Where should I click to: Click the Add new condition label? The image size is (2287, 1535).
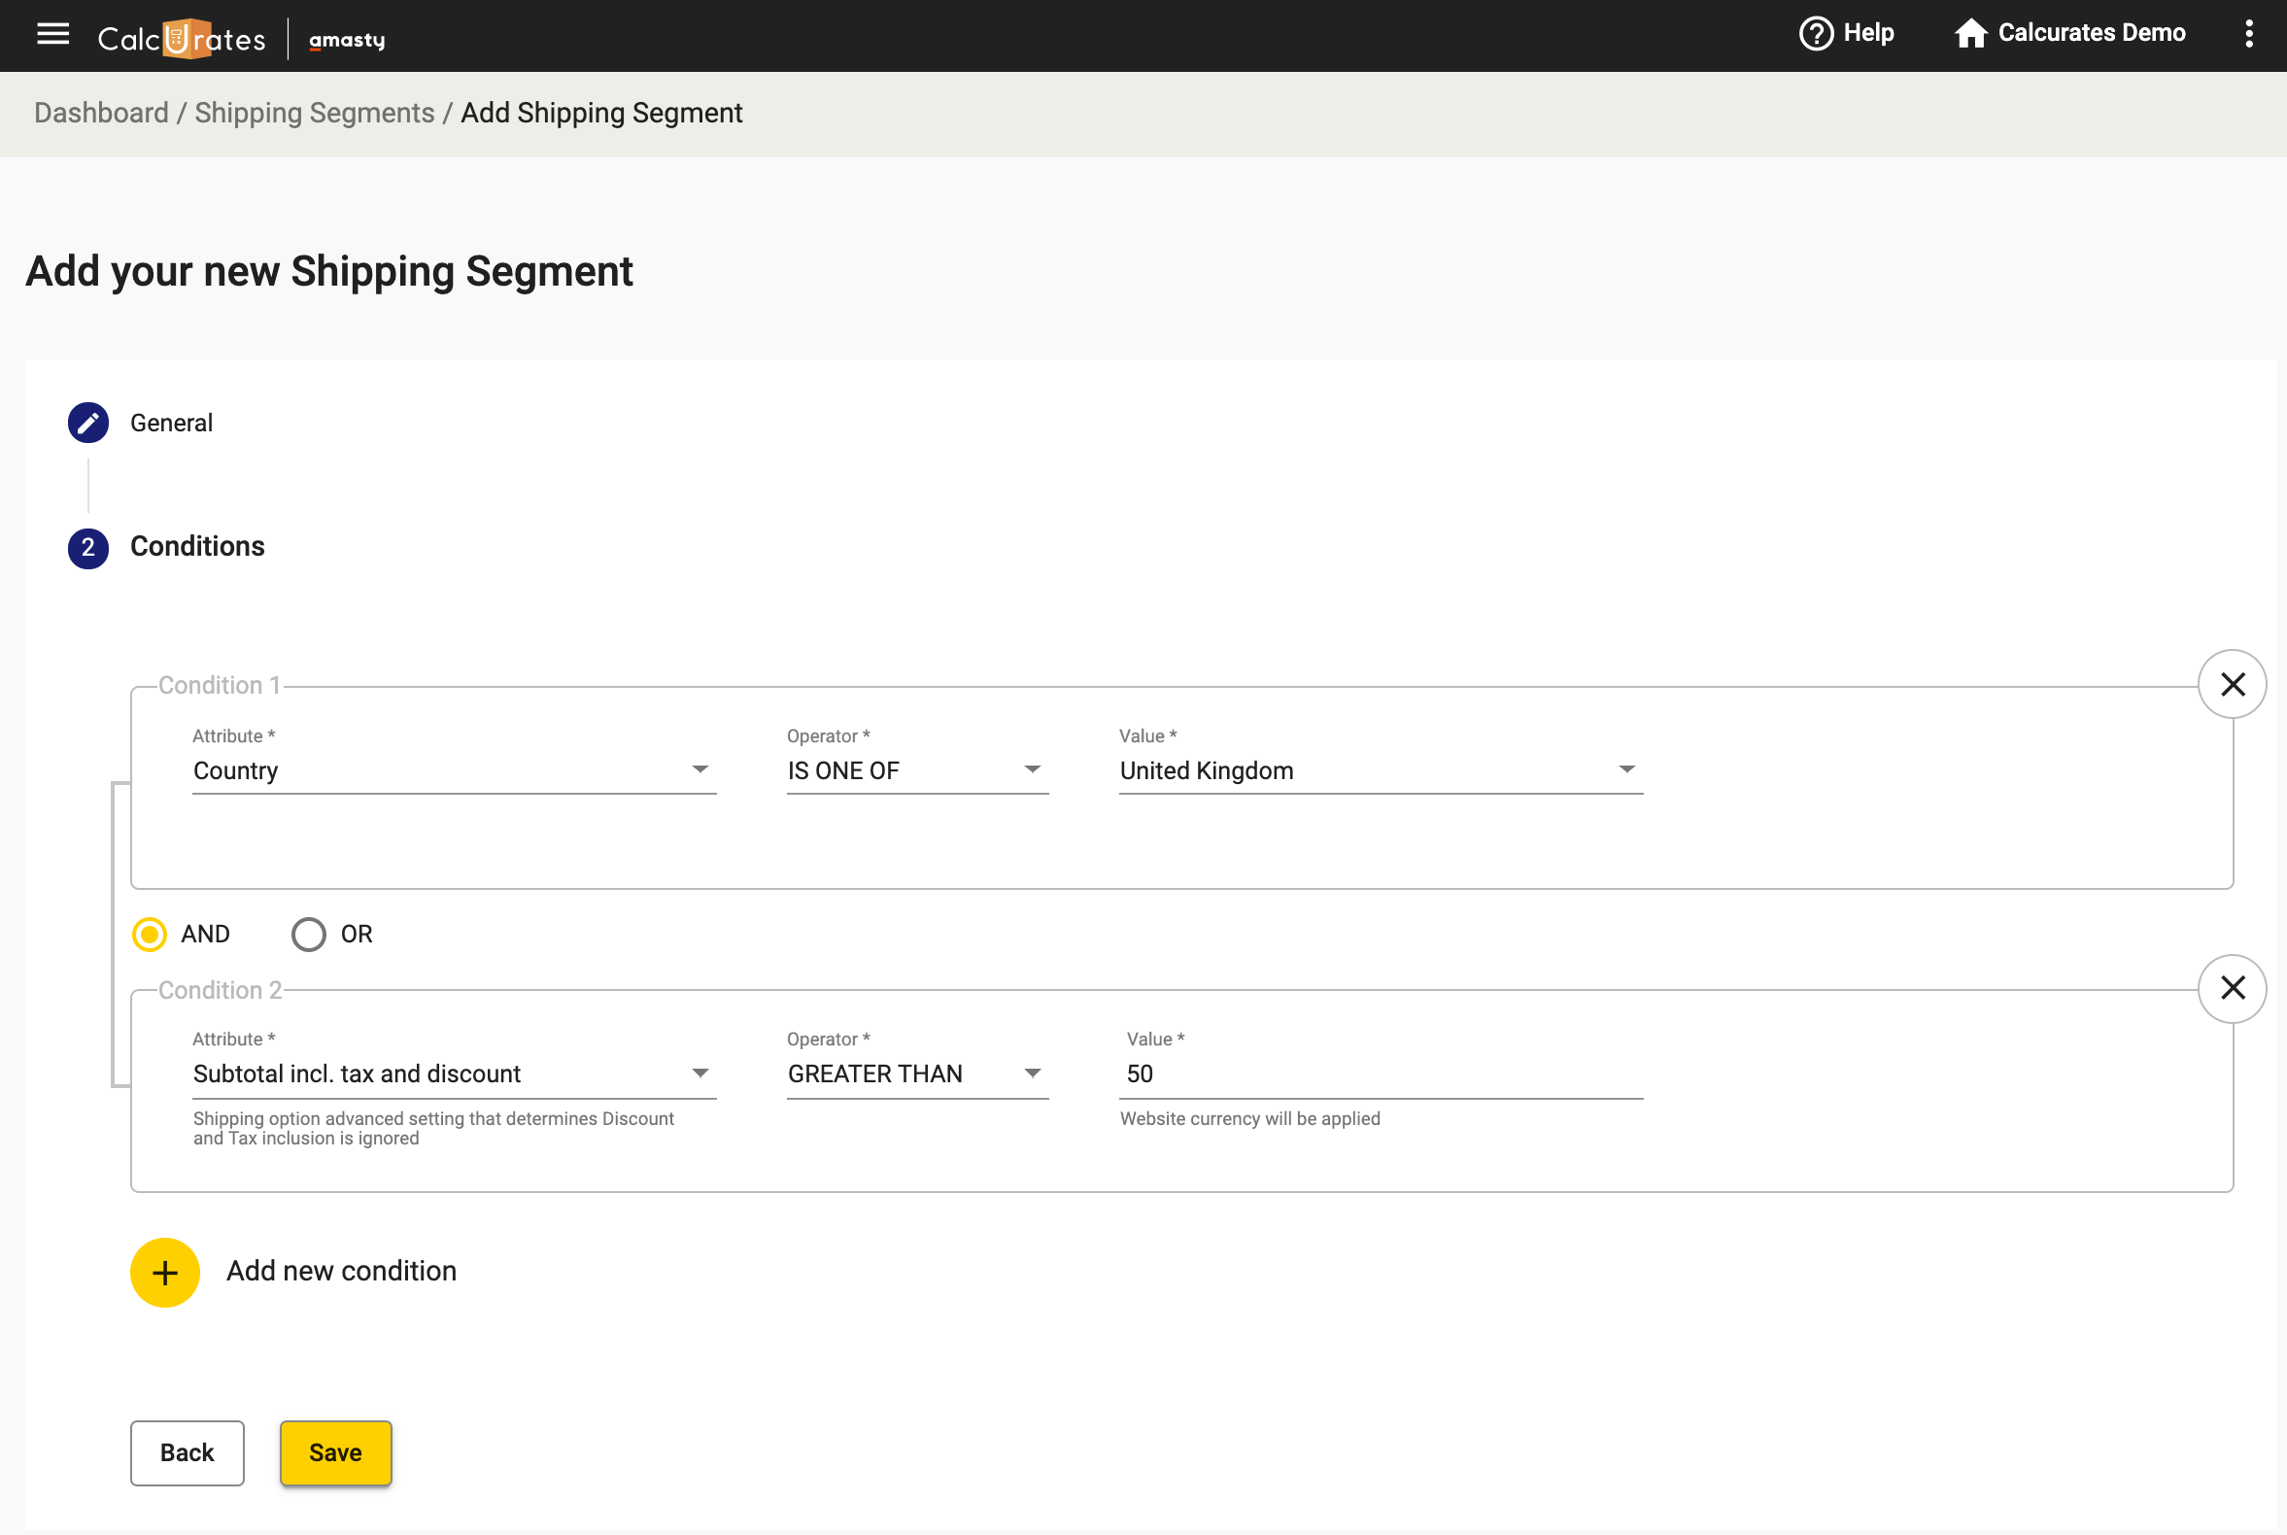click(x=342, y=1271)
